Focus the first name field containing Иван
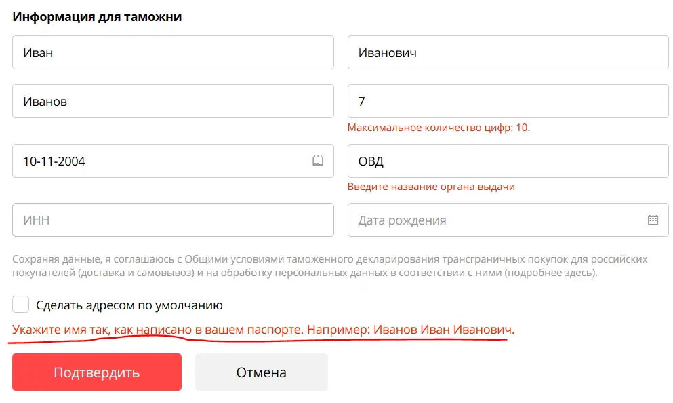 pos(173,52)
